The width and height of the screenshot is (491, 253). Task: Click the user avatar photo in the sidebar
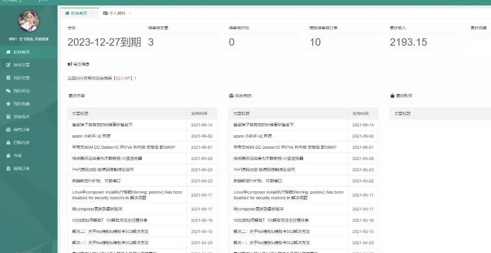(29, 21)
